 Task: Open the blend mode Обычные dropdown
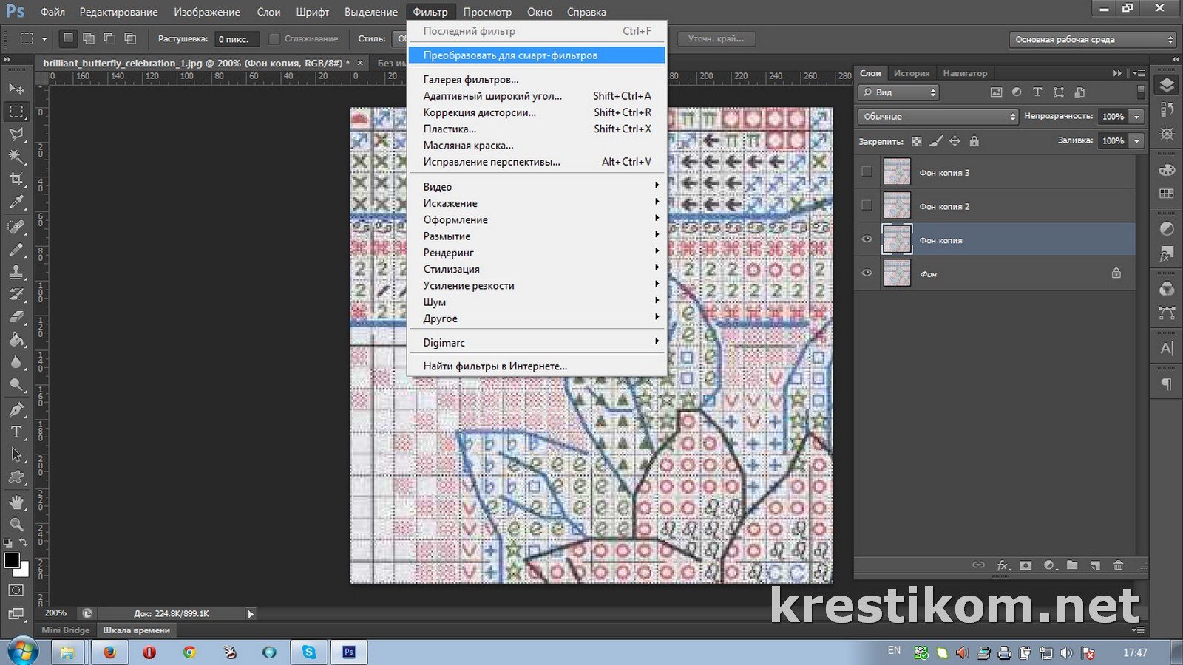tap(938, 117)
